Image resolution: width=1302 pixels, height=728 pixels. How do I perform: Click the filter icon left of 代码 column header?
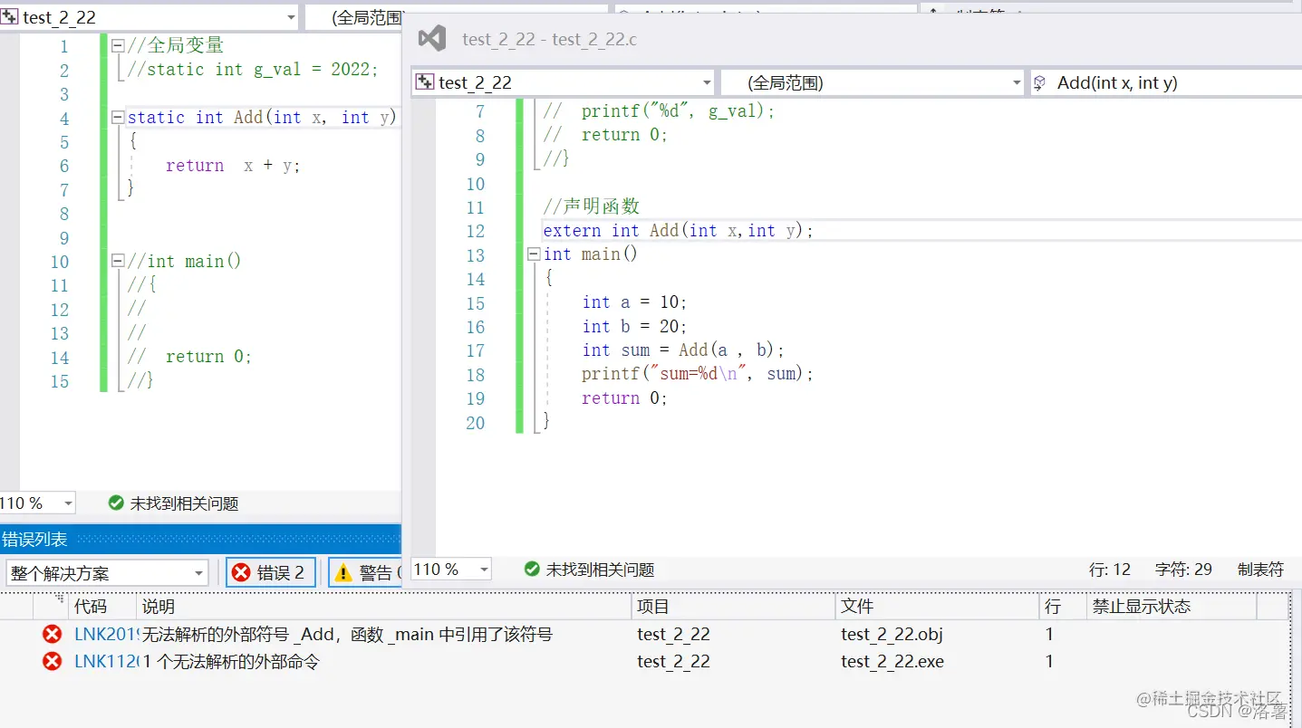point(60,599)
